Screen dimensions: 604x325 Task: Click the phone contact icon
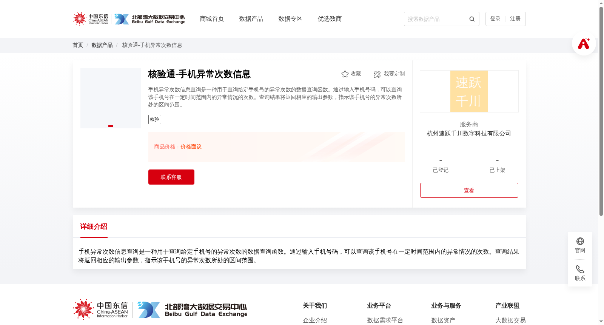coord(580,269)
